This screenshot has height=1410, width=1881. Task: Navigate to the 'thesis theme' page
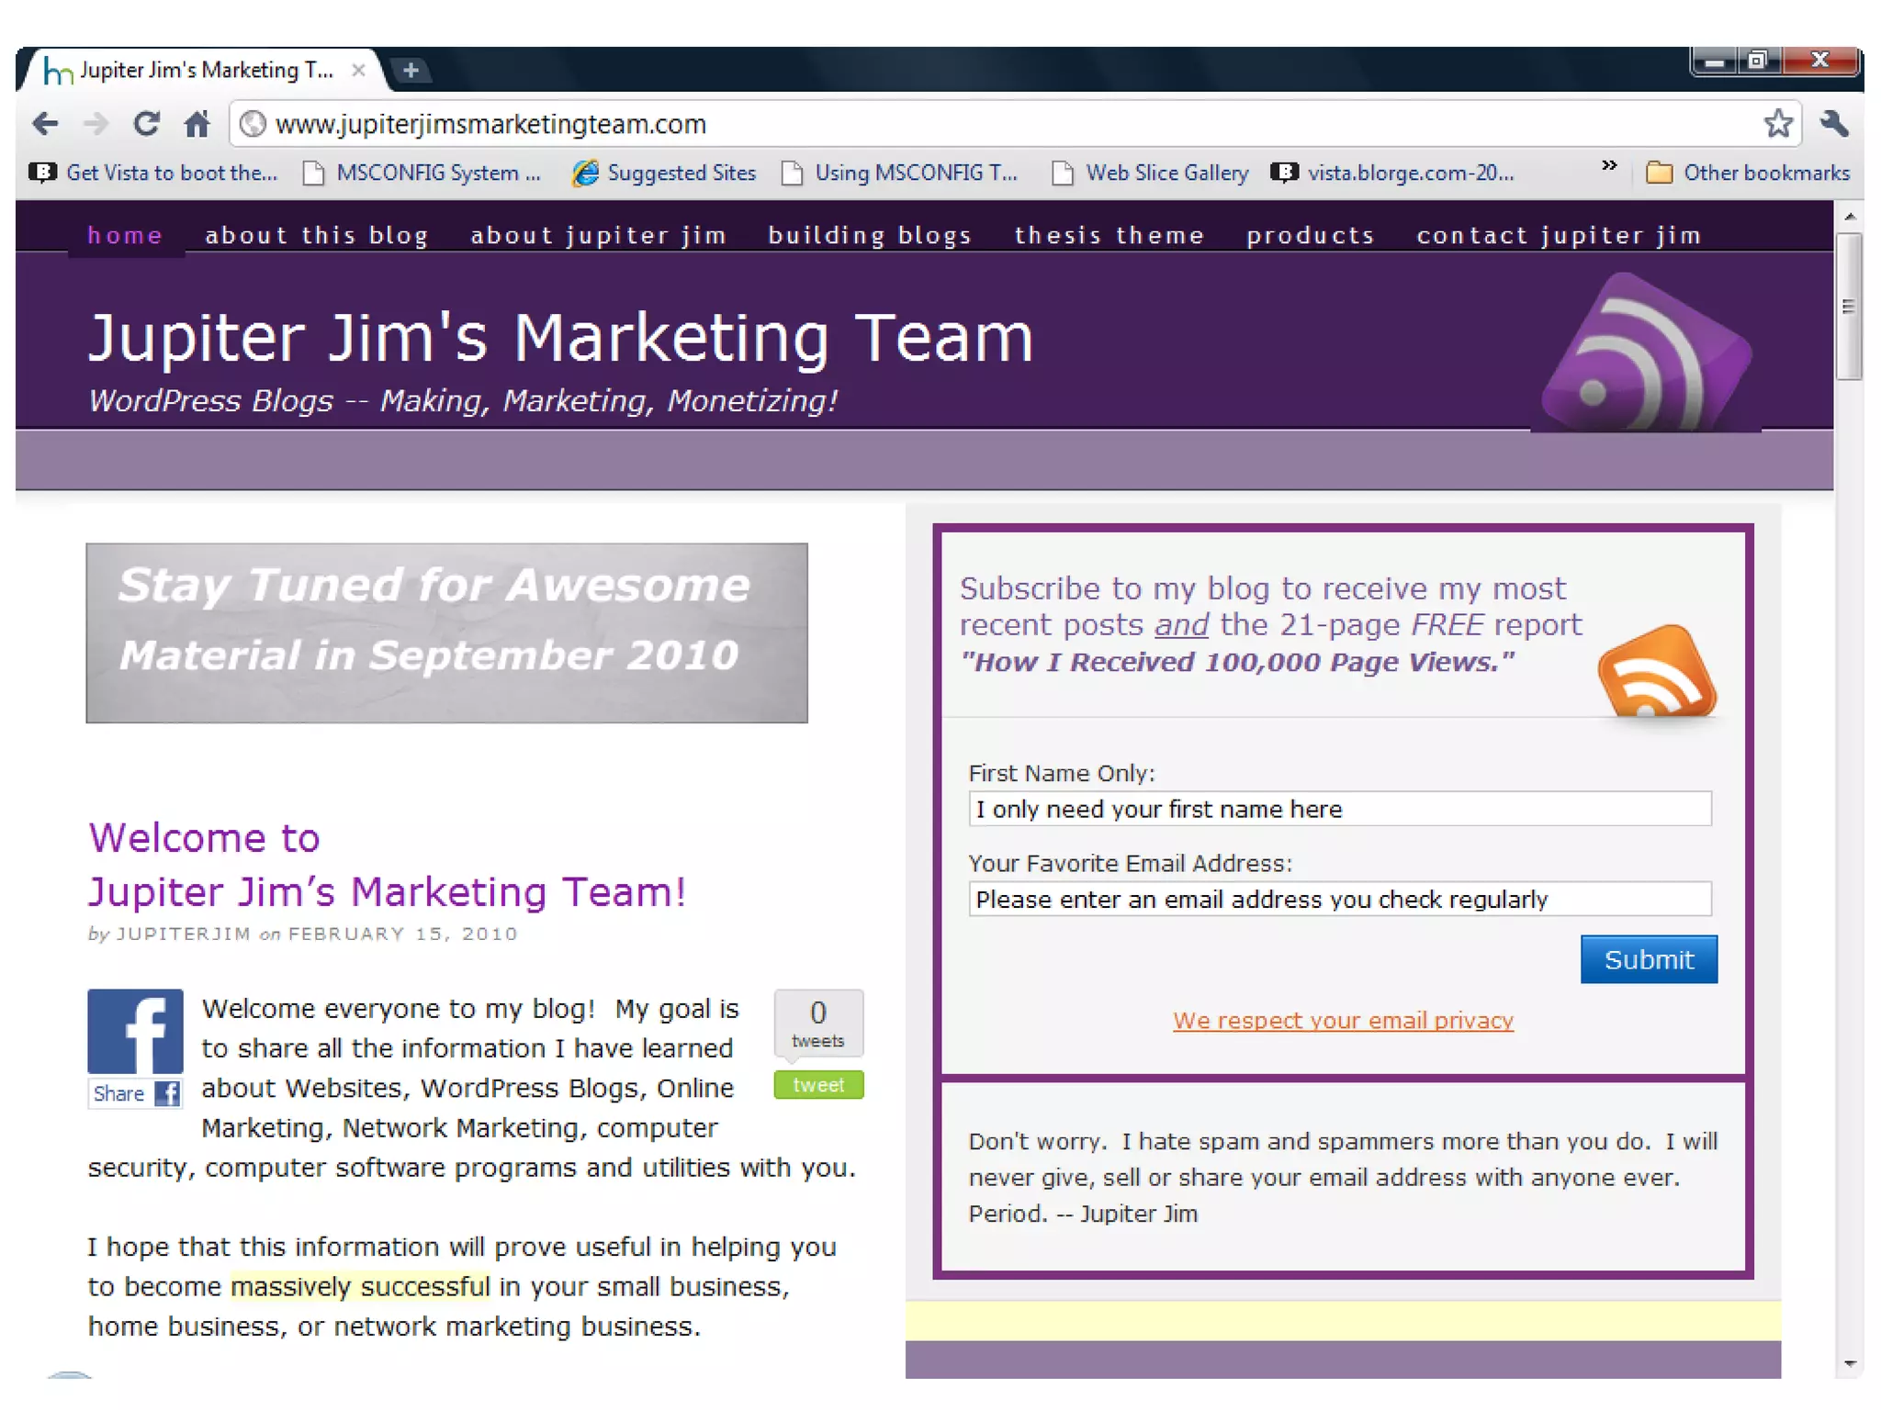(x=1109, y=236)
